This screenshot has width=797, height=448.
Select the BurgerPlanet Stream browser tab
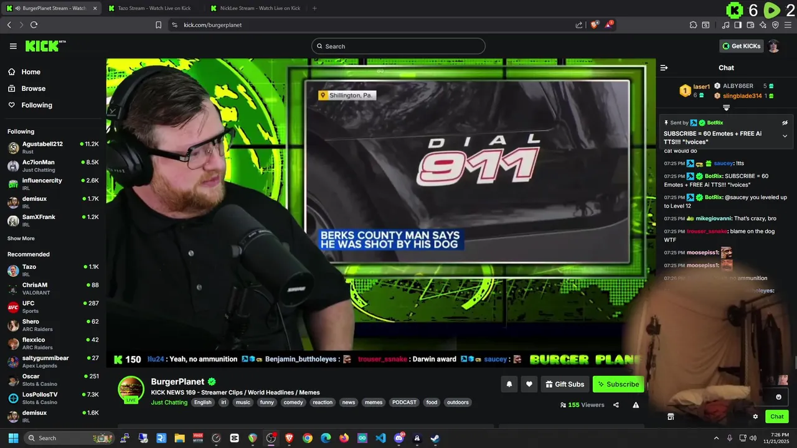click(x=52, y=8)
